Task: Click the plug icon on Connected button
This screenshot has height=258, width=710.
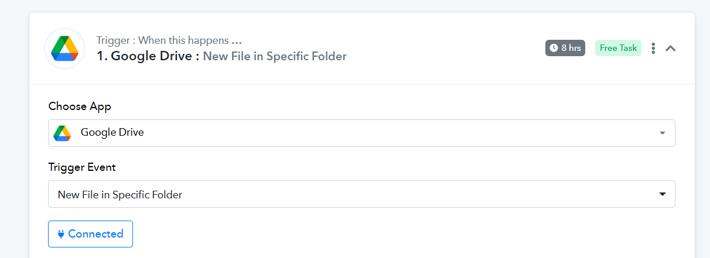Action: click(x=61, y=234)
